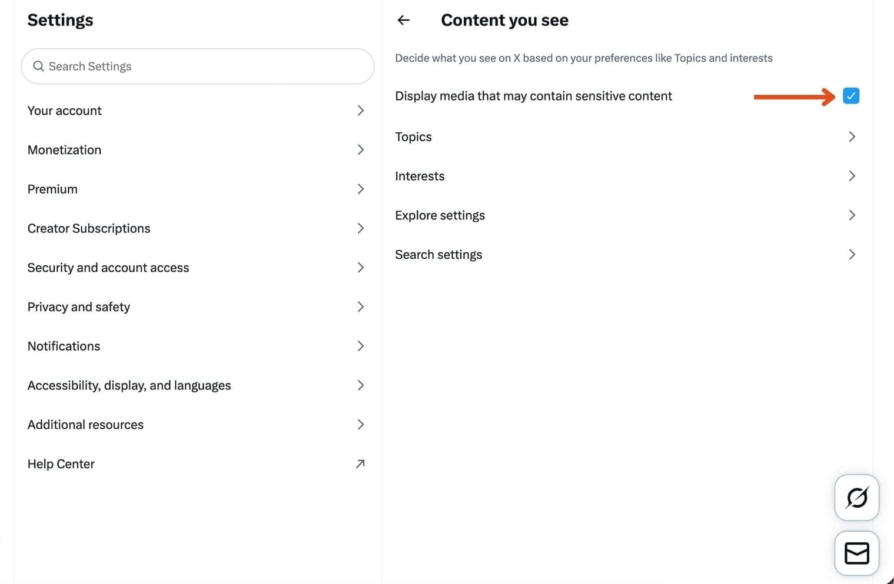Open Privacy and safety settings
The height and width of the screenshot is (584, 894).
(79, 306)
